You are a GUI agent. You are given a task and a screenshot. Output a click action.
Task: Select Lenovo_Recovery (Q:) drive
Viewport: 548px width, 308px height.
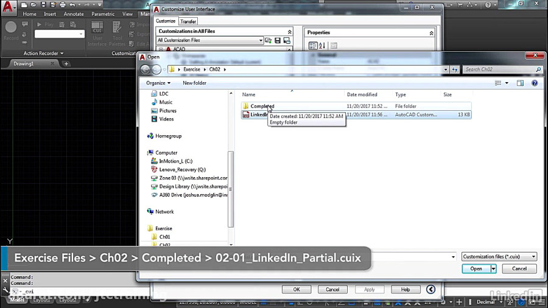pos(182,169)
